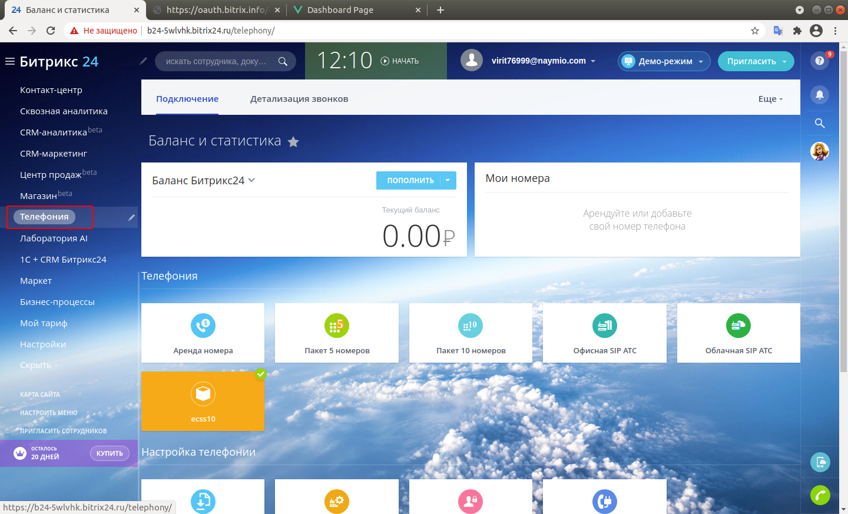The image size is (848, 514).
Task: Open the browser extensions puzzle icon
Action: (797, 31)
